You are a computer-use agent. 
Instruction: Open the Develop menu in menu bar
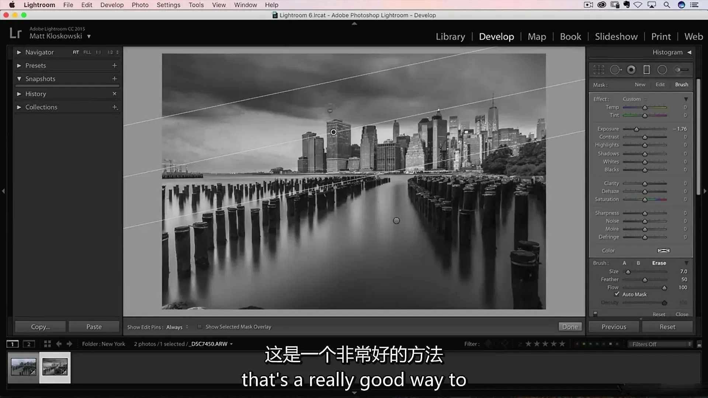112,5
